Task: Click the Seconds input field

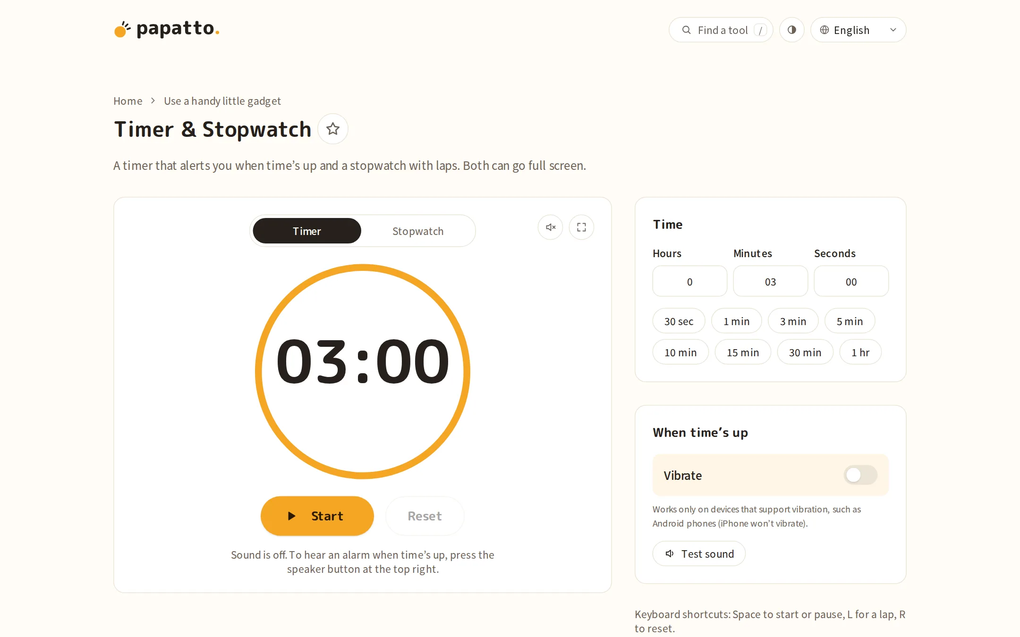Action: [x=851, y=281]
